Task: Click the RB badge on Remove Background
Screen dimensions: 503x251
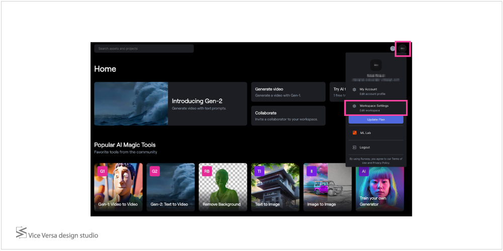Action: pyautogui.click(x=207, y=171)
